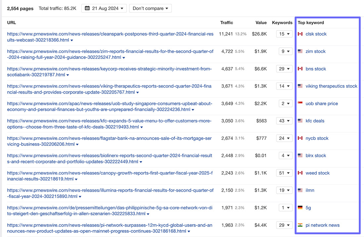This screenshot has height=237, width=364.
Task: Click the clsk stock keyword
Action: [316, 34]
